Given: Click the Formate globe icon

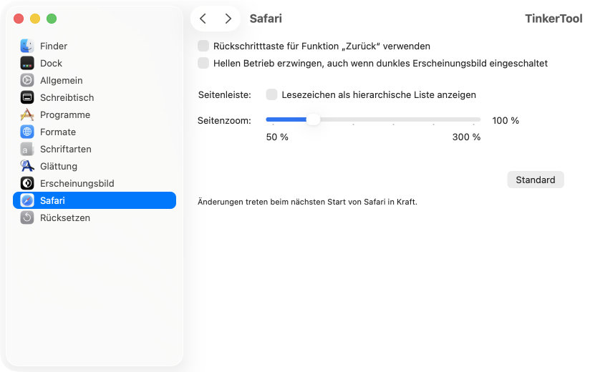Looking at the screenshot, I should click(x=27, y=132).
